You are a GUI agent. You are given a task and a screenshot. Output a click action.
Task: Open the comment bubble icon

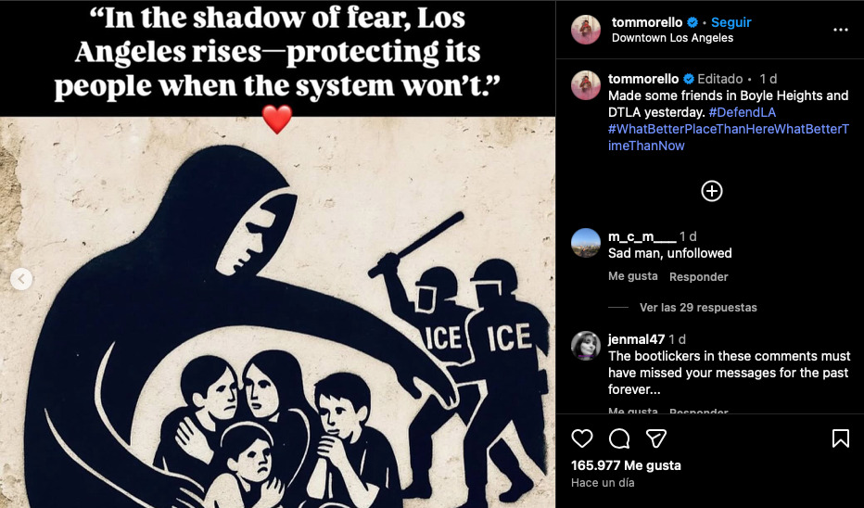(619, 438)
